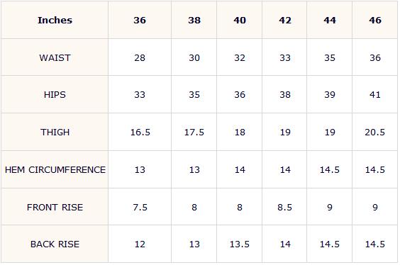Viewport: 400px width, 265px height.
Task: Click the HEM CIRCUMFERENCE row label
Action: coord(55,169)
